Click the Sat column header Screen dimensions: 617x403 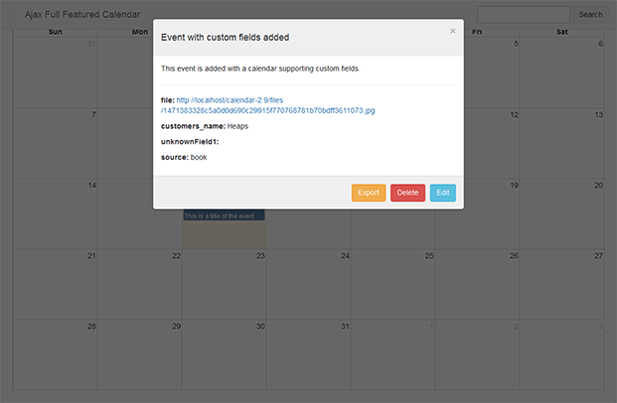click(562, 32)
